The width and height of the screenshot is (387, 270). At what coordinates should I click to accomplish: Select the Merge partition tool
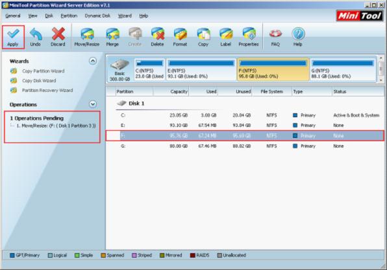(112, 37)
